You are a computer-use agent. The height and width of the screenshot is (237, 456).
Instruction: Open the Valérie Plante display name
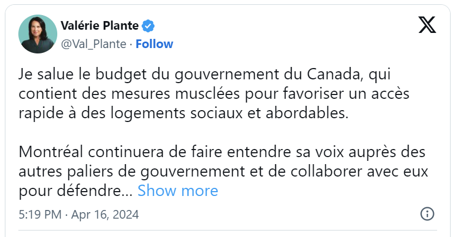[x=99, y=26]
